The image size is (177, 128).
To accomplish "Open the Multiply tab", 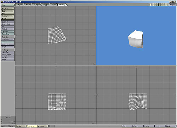I will coord(36,5).
